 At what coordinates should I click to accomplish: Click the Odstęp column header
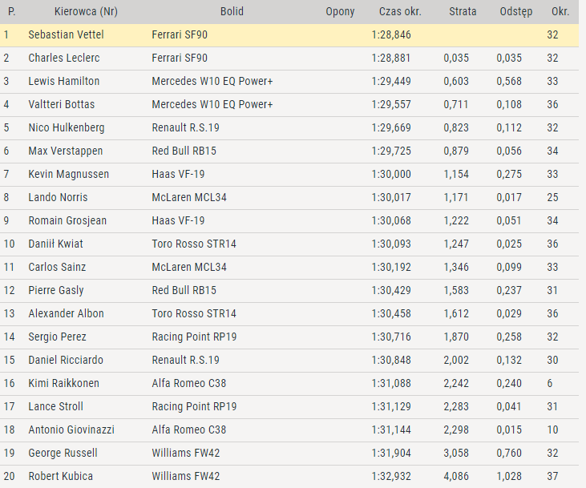[515, 12]
